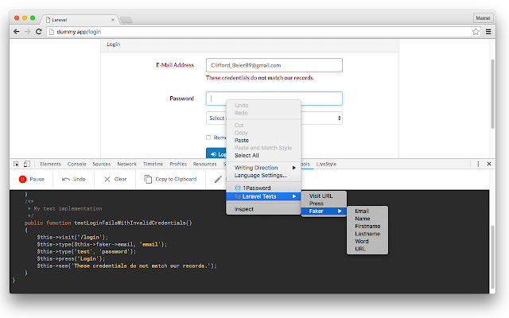Reload the page with refresh icon
This screenshot has height=318, width=509.
[x=39, y=32]
